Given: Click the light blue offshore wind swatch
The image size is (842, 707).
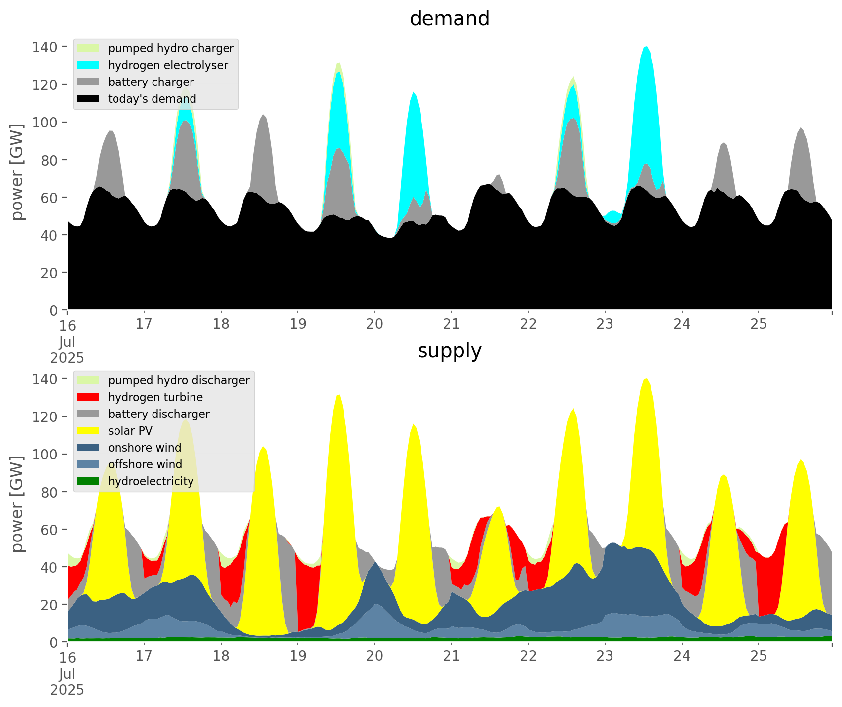Looking at the screenshot, I should (88, 464).
